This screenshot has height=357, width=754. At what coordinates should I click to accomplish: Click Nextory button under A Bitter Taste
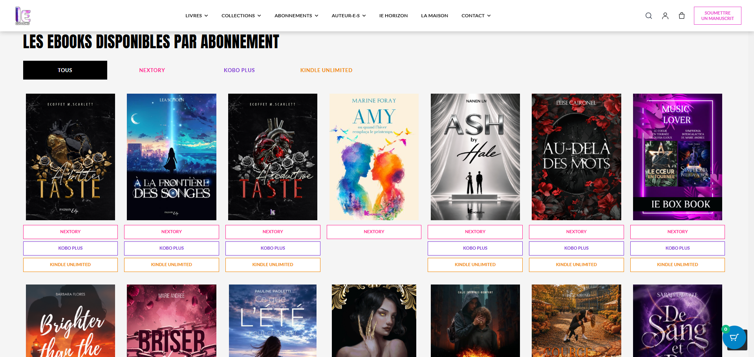point(70,232)
